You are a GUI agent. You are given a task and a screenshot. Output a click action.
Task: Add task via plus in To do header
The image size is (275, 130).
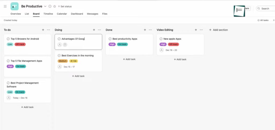(43, 30)
